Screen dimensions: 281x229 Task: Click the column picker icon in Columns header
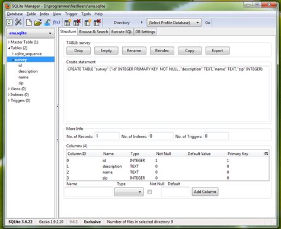[x=266, y=154]
